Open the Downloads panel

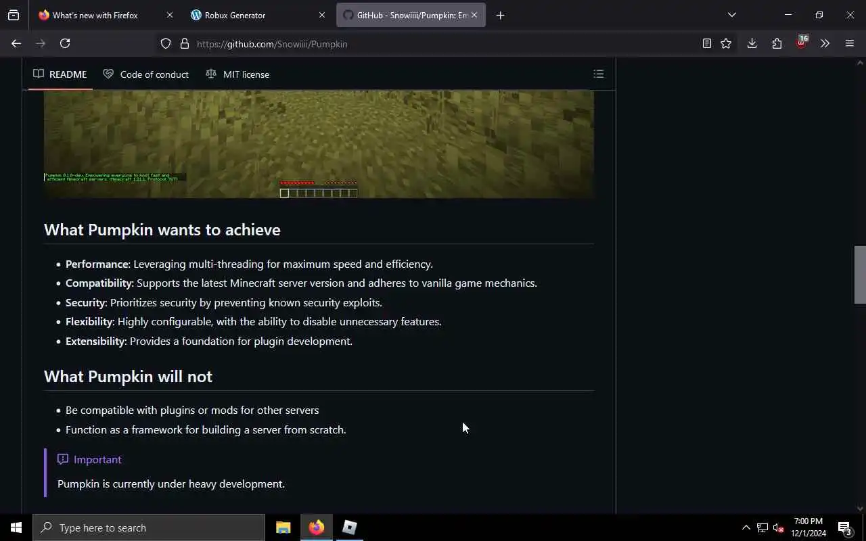tap(752, 43)
